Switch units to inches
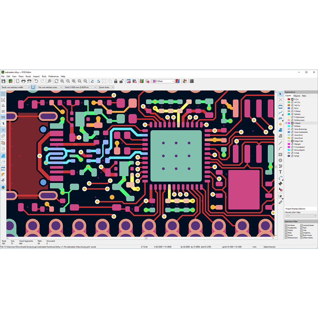This screenshot has width=318, height=318. coord(3,105)
